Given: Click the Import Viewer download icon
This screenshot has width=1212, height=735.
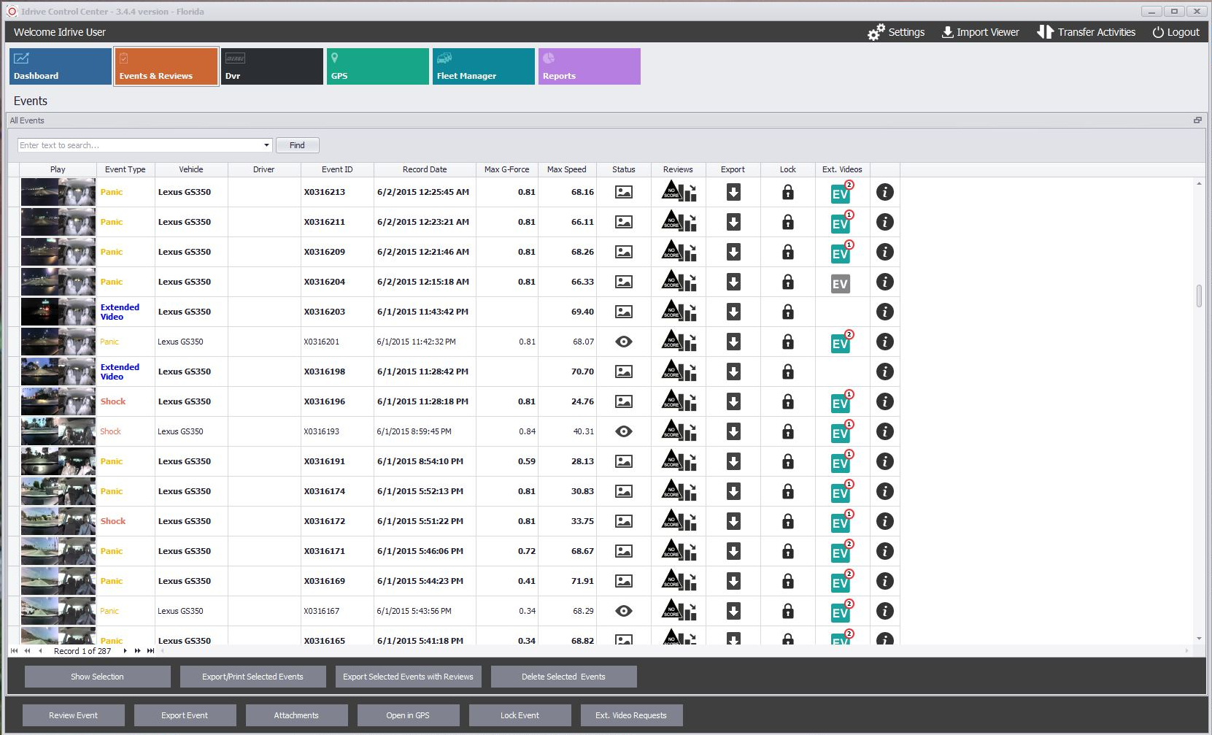Looking at the screenshot, I should (947, 32).
